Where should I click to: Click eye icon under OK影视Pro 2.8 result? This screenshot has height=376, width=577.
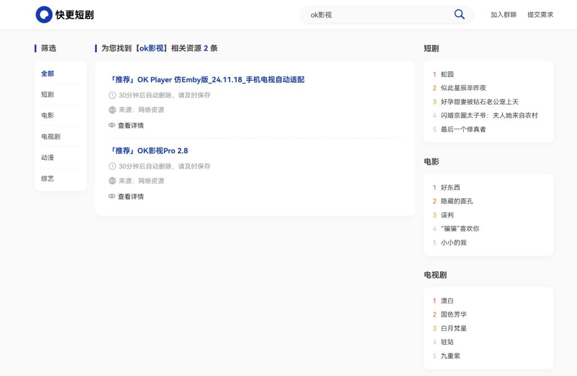click(x=112, y=196)
